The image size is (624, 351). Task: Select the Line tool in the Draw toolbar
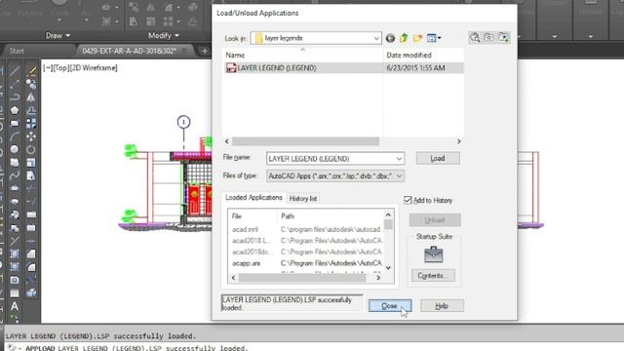pyautogui.click(x=15, y=71)
